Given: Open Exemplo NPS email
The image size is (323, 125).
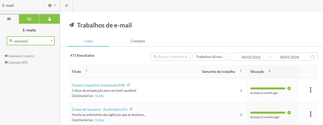Looking at the screenshot, I should (x=18, y=62).
